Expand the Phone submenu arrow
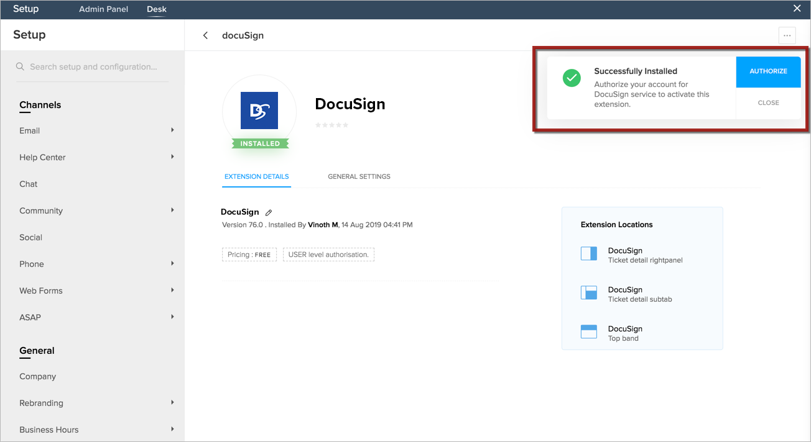 [172, 264]
